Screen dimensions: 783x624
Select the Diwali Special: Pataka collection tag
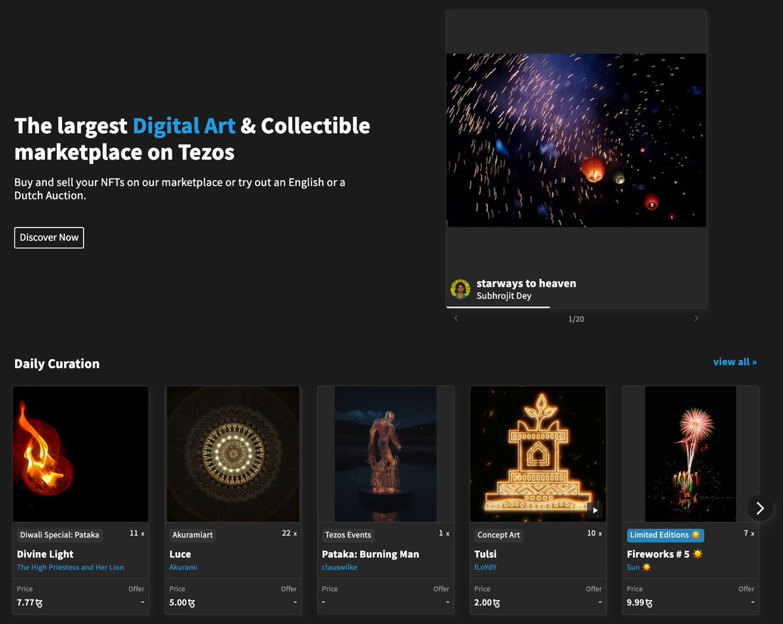(x=59, y=535)
